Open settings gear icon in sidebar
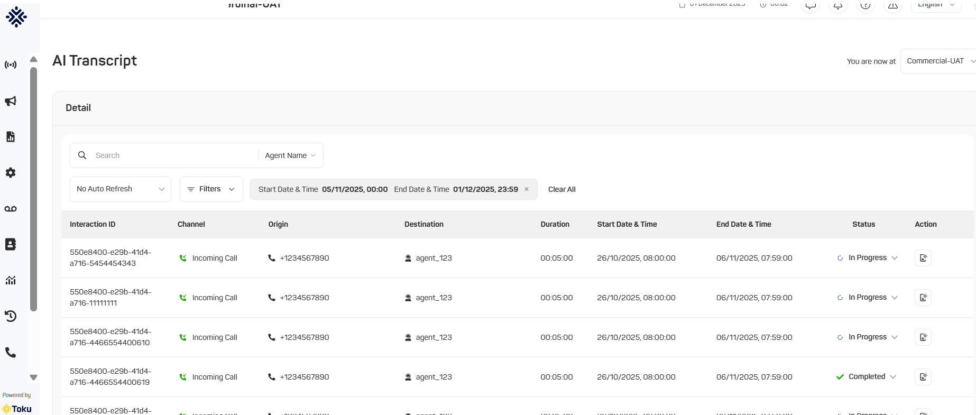This screenshot has height=415, width=976. (x=11, y=173)
